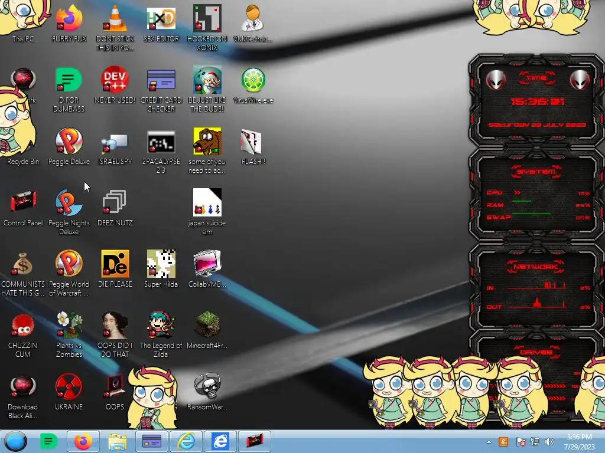Open the credit card app taskbar button
This screenshot has height=453, width=605.
point(152,441)
